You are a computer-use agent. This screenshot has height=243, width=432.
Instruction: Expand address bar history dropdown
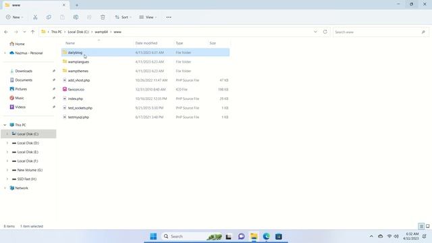click(x=315, y=32)
